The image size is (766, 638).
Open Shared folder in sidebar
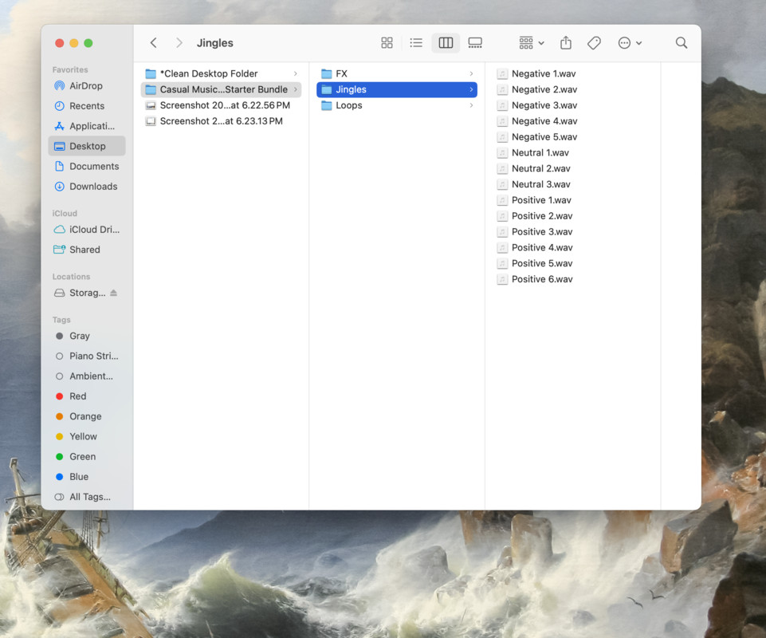[x=87, y=250]
